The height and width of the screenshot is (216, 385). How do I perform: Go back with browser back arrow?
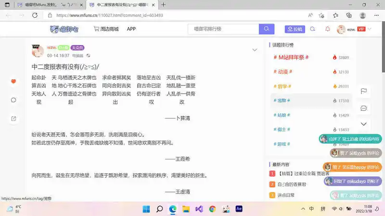pyautogui.click(x=8, y=15)
